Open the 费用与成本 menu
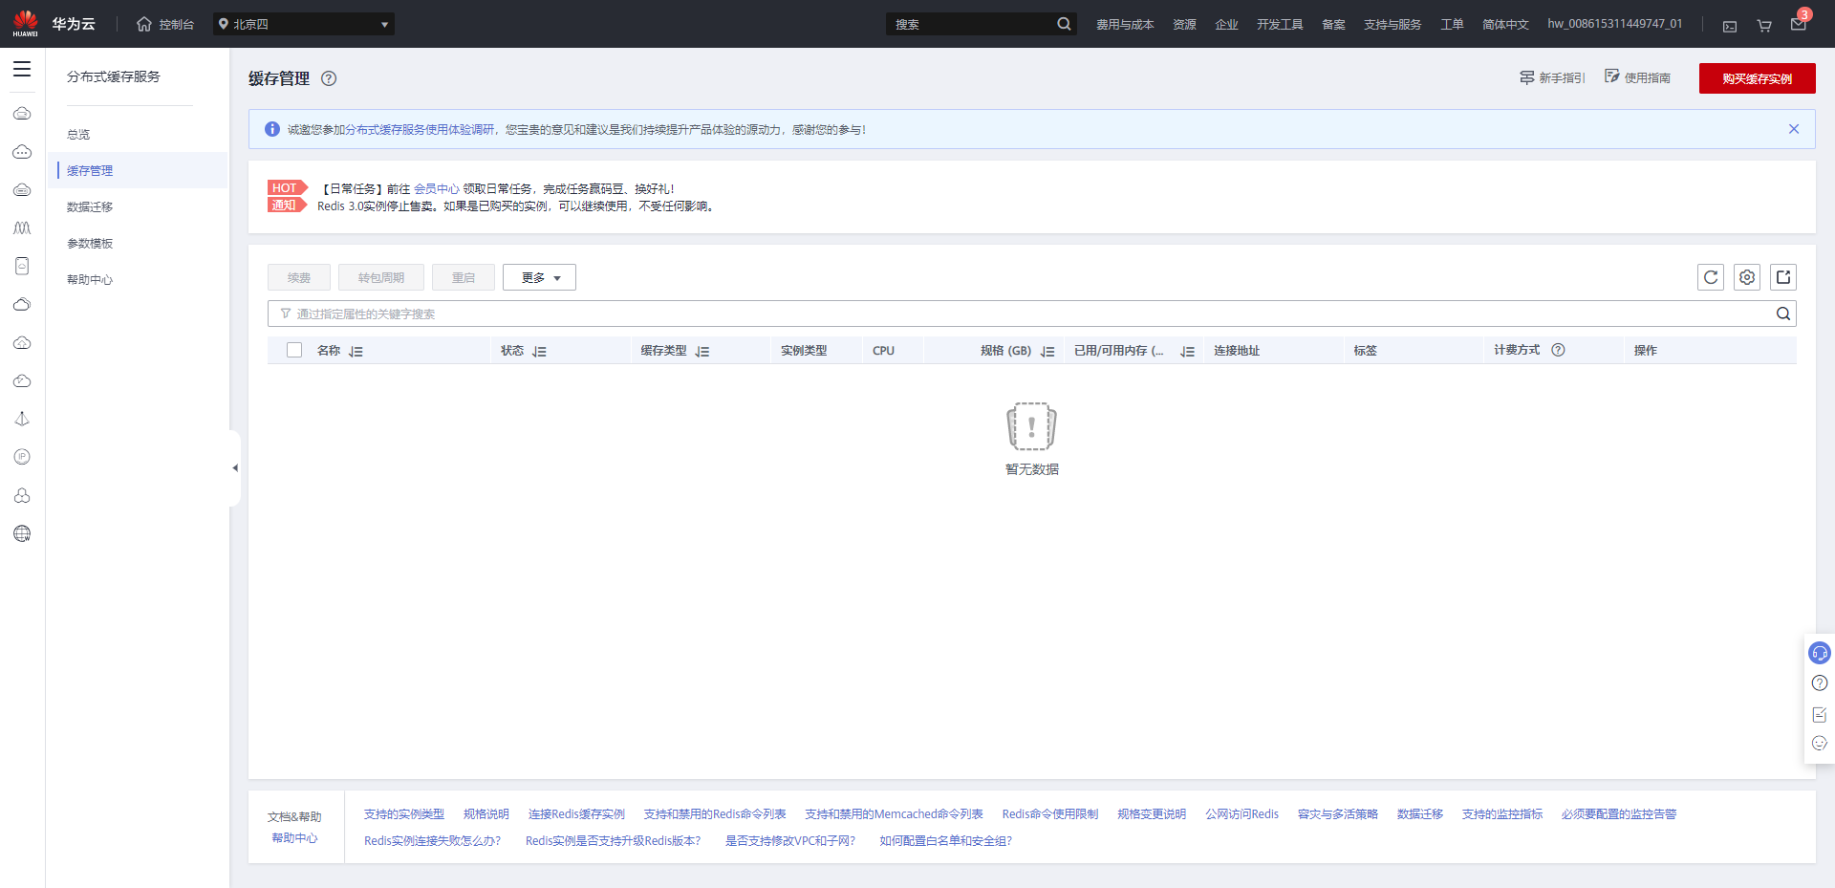The image size is (1835, 888). (1125, 25)
